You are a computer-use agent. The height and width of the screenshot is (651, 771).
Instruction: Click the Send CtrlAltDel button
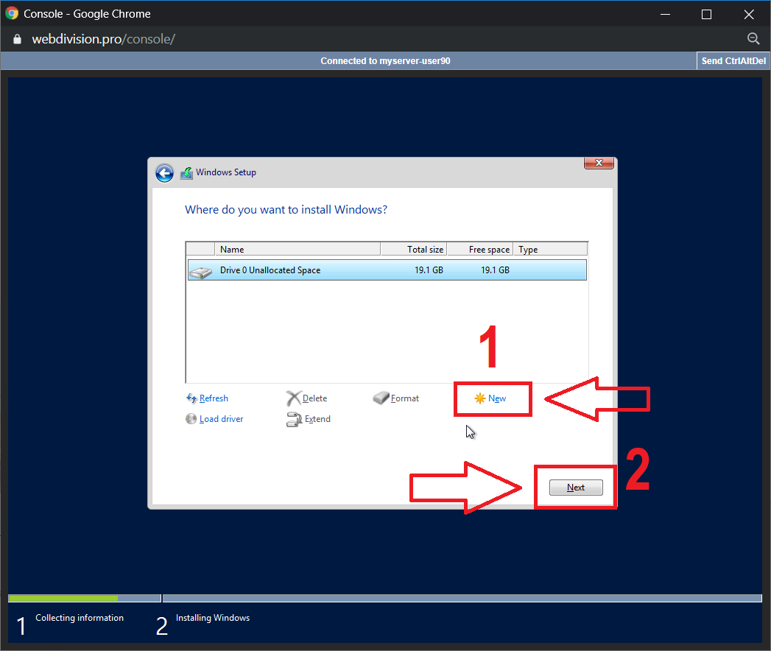tap(733, 61)
